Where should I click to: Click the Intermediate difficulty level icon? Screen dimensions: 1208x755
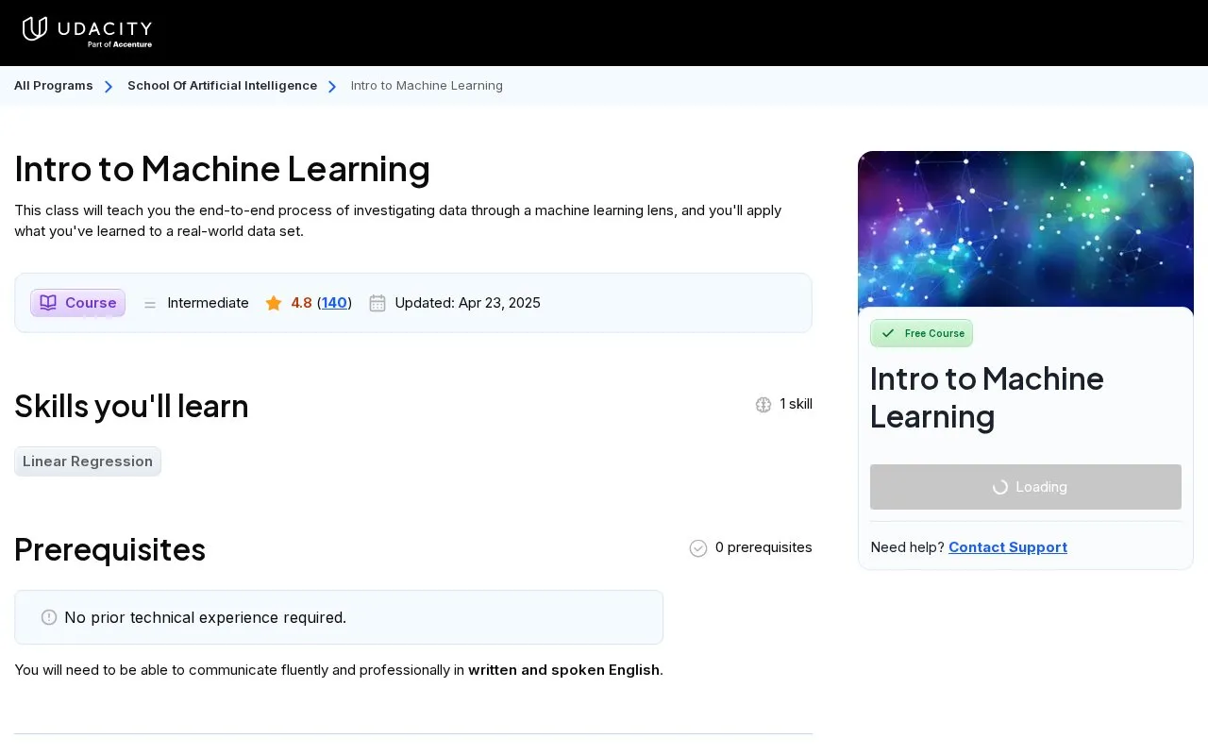click(150, 304)
